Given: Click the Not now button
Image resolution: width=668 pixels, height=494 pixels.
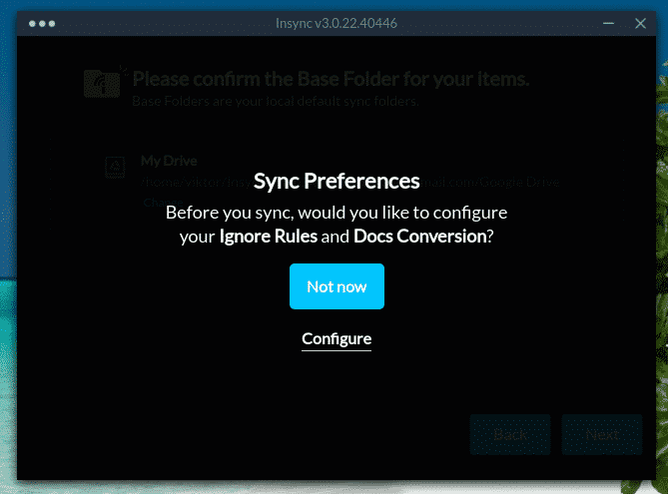Looking at the screenshot, I should (336, 286).
